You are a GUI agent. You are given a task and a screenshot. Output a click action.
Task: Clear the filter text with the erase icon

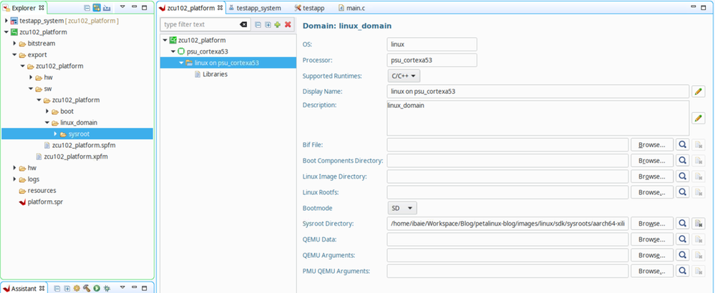click(x=243, y=24)
